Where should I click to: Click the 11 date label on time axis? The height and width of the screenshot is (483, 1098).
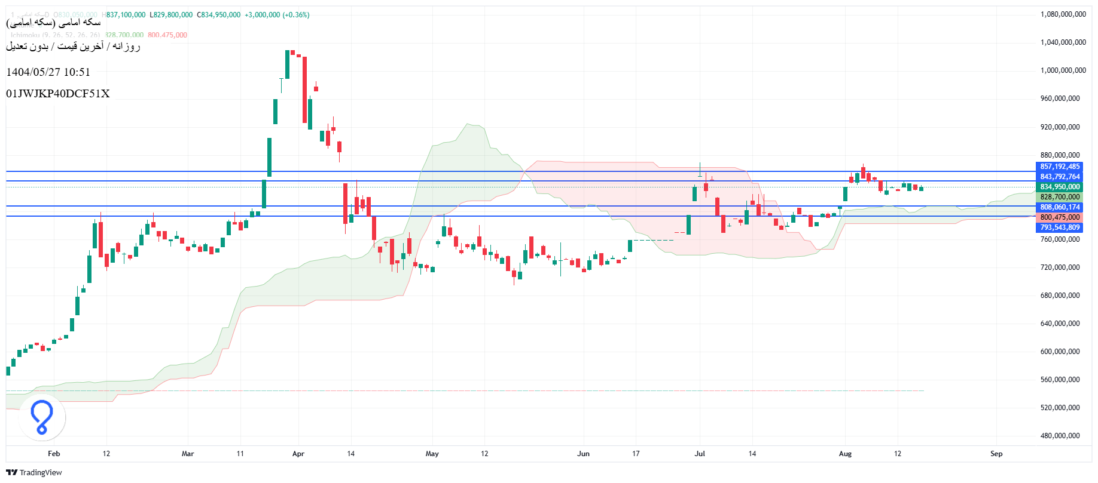(240, 454)
